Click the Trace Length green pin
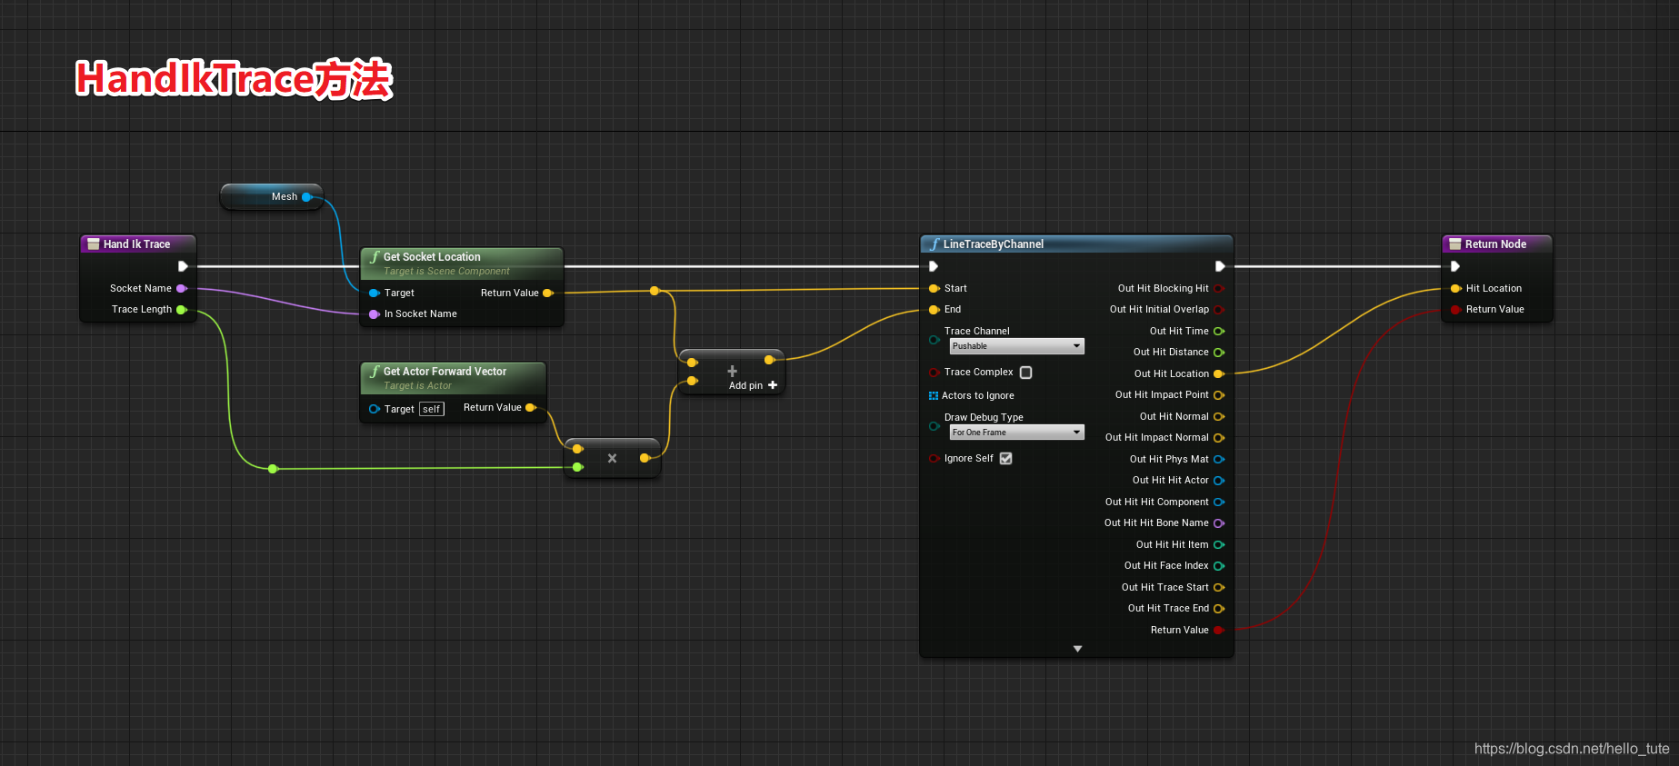This screenshot has height=766, width=1679. [181, 310]
